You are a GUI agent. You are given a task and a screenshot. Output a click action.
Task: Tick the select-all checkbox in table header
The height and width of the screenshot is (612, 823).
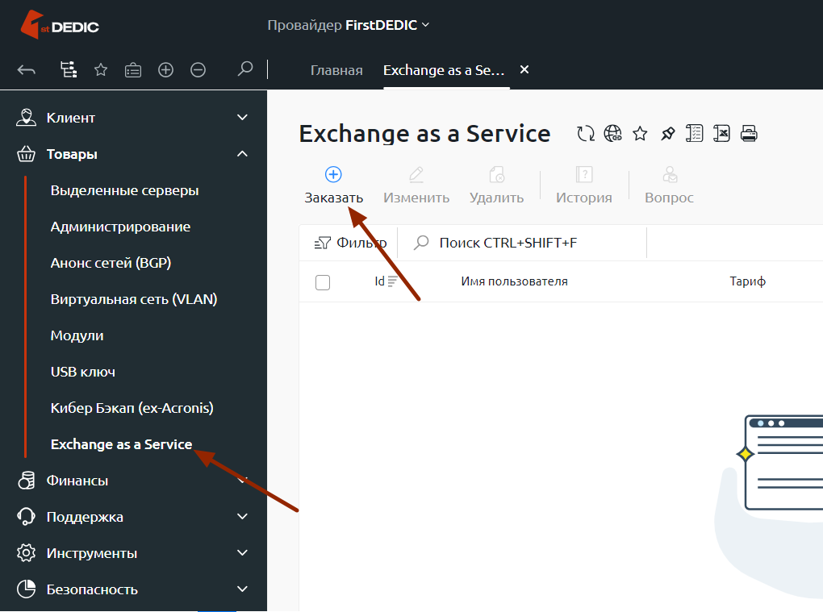[x=323, y=282]
